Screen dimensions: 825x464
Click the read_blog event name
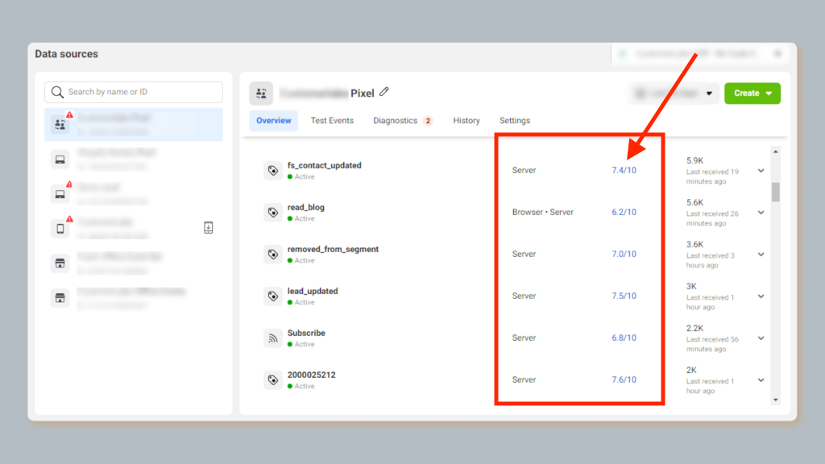tap(305, 207)
